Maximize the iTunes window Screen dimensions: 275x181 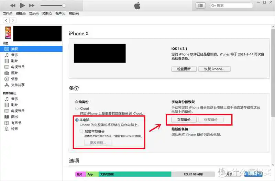tap(264, 2)
